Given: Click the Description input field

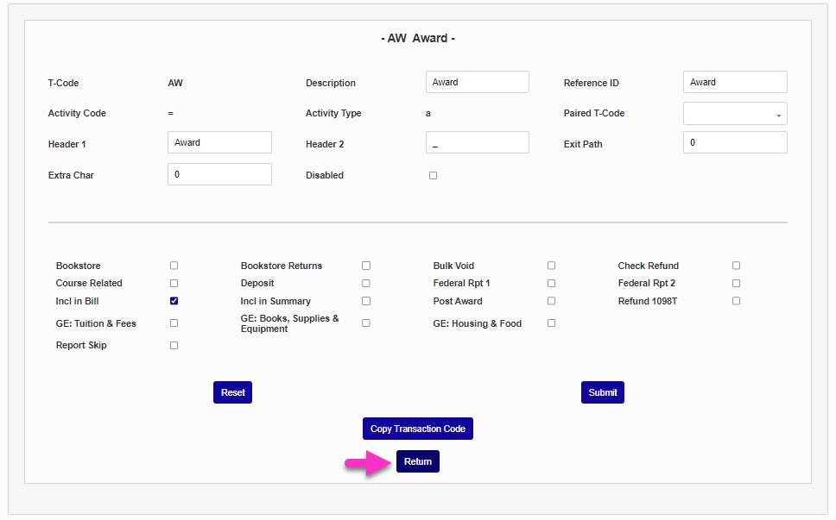Looking at the screenshot, I should pyautogui.click(x=478, y=82).
